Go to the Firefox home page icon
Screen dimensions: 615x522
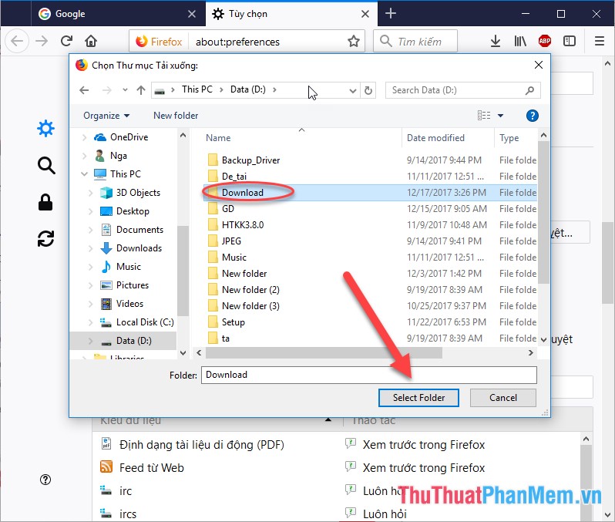click(x=91, y=41)
